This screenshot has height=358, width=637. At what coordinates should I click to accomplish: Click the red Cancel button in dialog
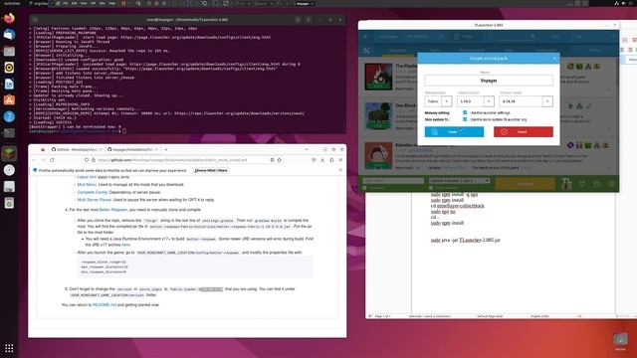click(524, 132)
